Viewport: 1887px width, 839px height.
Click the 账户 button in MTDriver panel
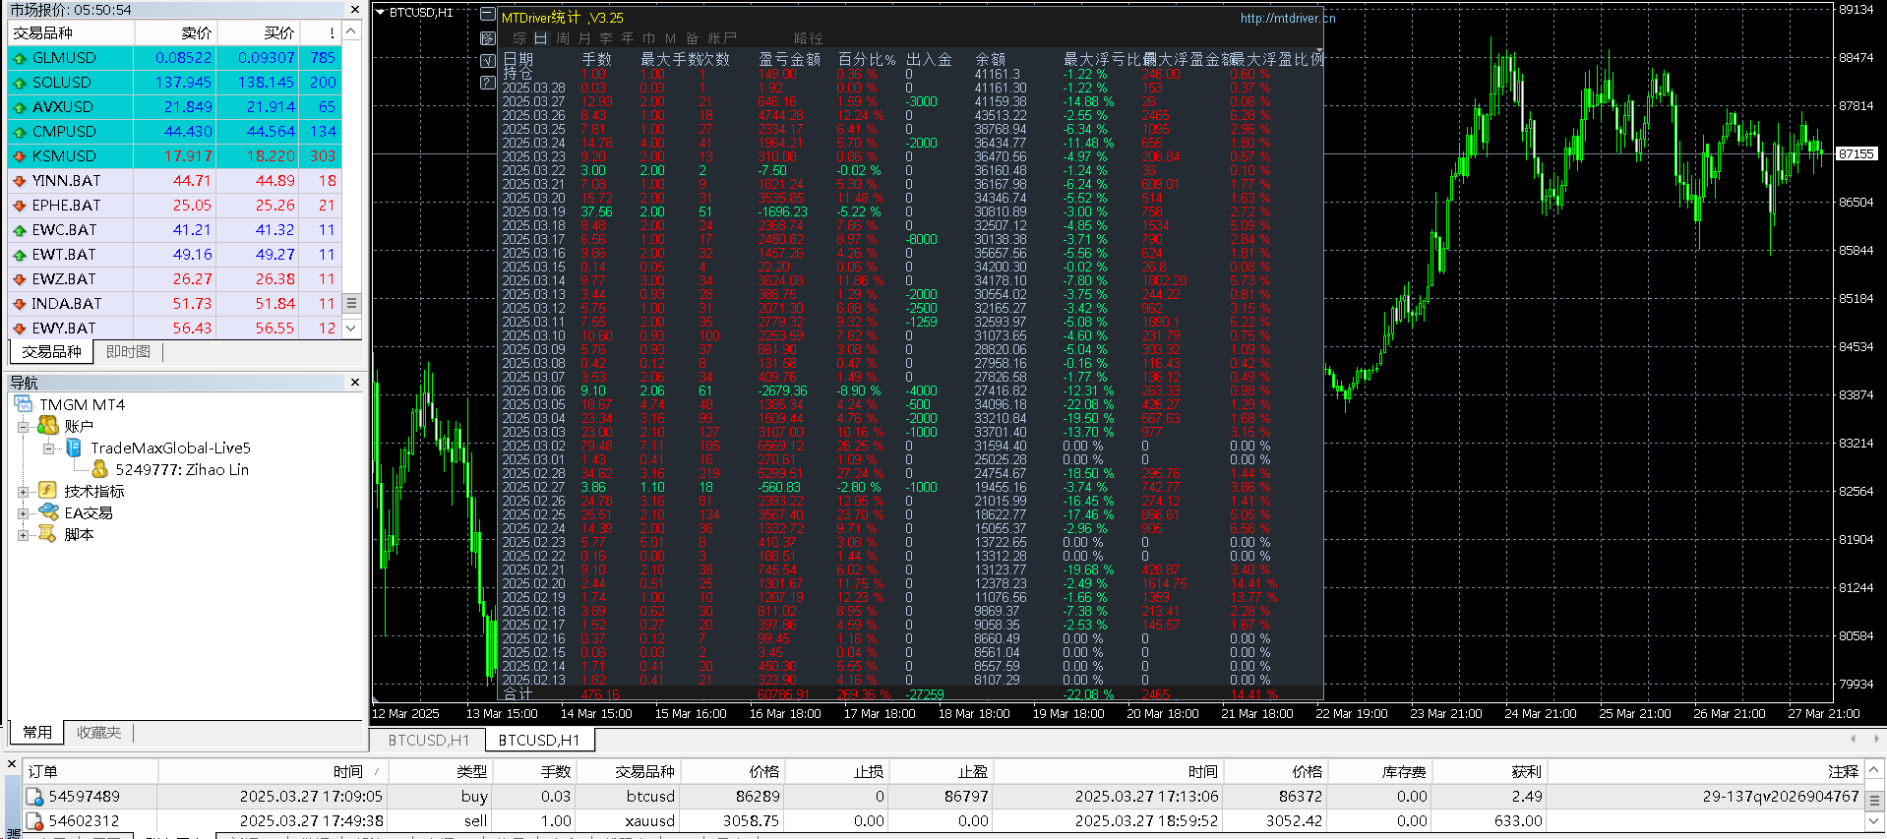[722, 37]
